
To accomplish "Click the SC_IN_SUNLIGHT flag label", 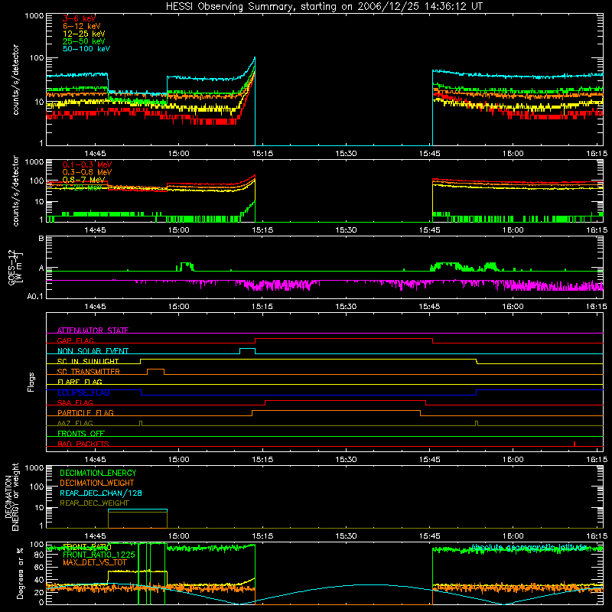I will point(88,361).
